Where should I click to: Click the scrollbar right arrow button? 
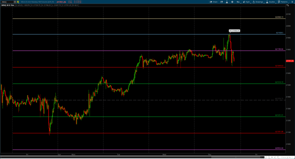pyautogui.click(x=263, y=157)
